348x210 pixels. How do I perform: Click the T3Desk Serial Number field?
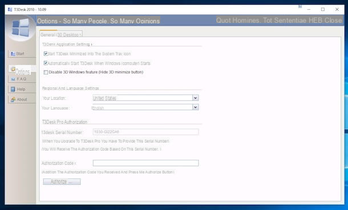click(145, 132)
